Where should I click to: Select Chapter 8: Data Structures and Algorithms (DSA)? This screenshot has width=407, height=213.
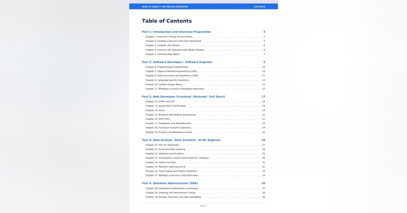(172, 76)
